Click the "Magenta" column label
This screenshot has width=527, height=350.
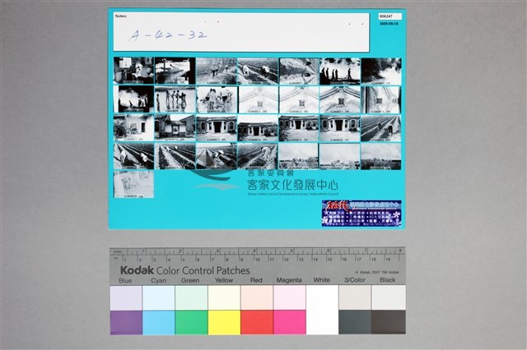[289, 280]
